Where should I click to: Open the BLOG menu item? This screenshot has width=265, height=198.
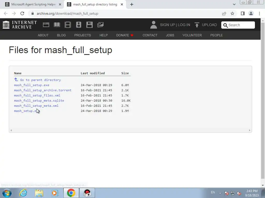pyautogui.click(x=61, y=35)
